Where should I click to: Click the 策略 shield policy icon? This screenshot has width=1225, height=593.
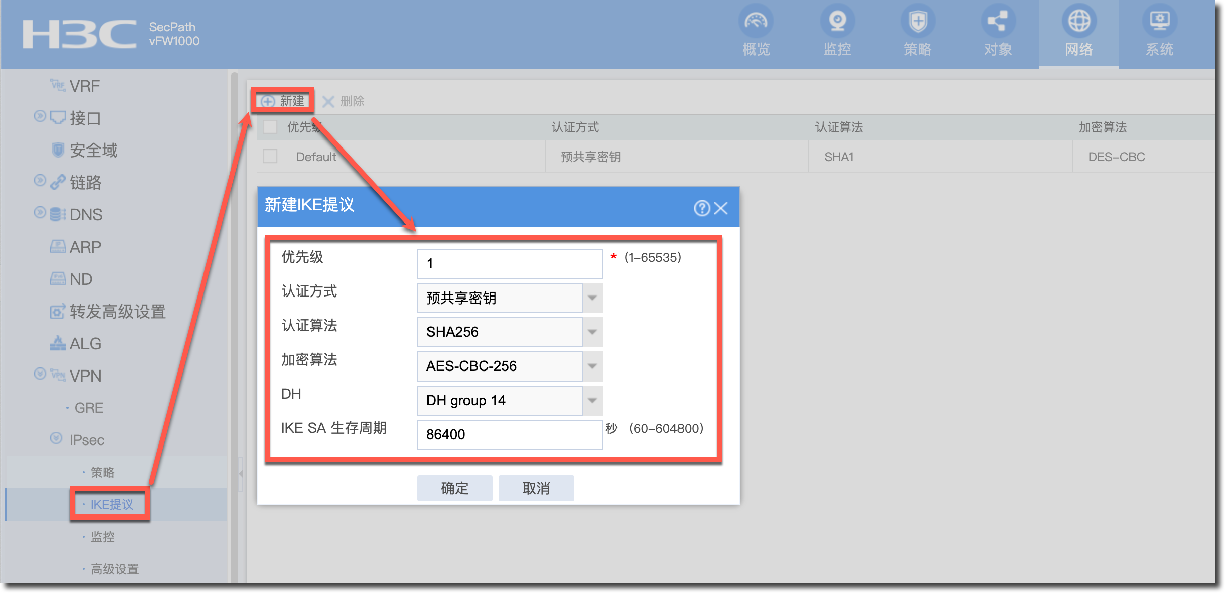(917, 21)
